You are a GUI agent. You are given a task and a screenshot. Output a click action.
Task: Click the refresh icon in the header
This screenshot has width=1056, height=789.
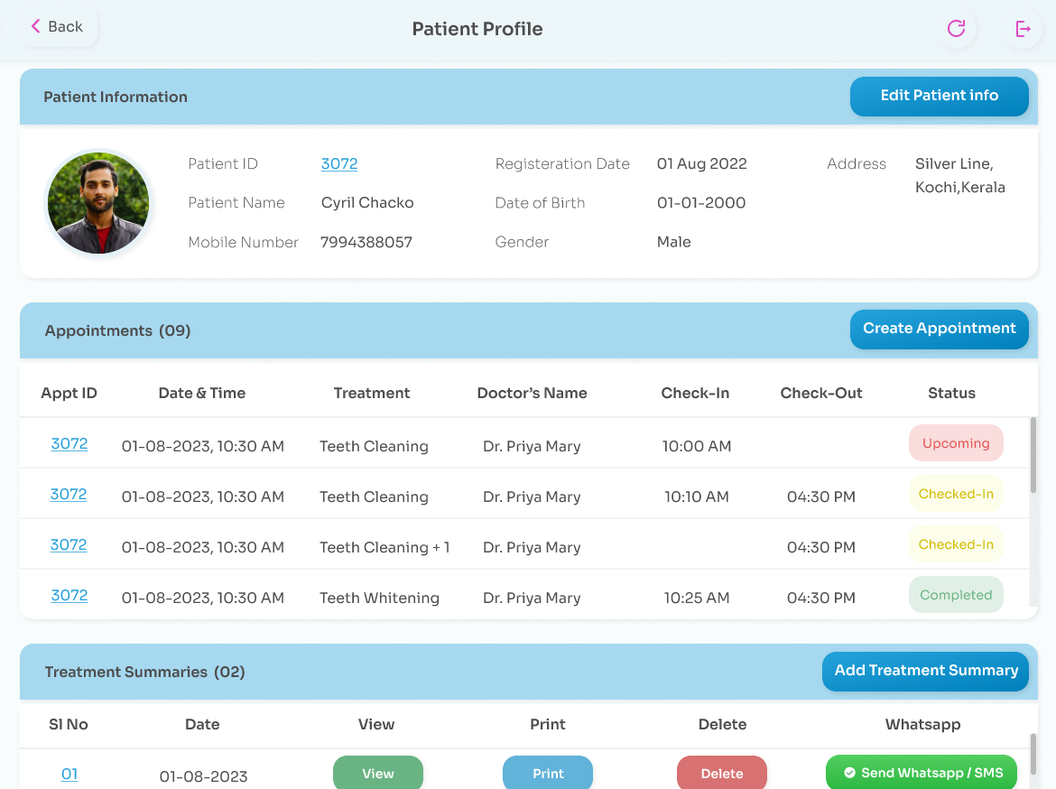point(956,28)
